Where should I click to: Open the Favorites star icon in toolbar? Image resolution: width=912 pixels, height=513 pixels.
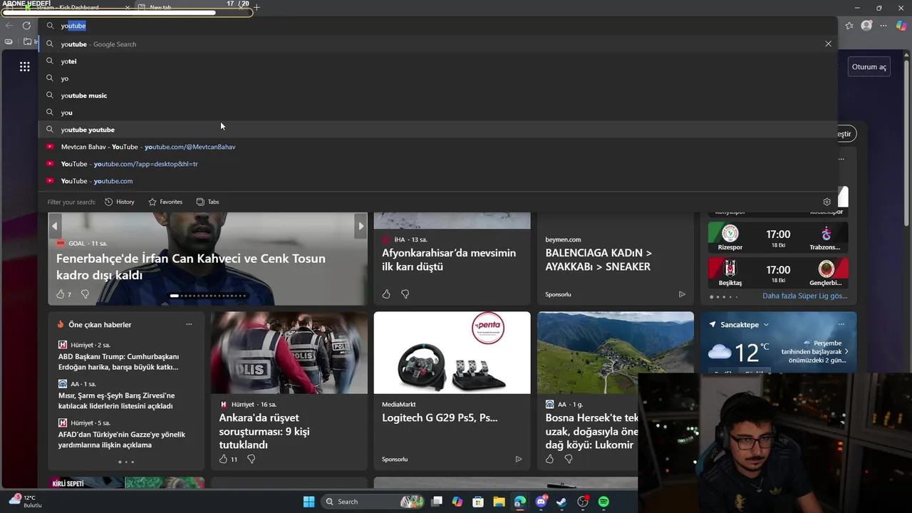point(849,26)
